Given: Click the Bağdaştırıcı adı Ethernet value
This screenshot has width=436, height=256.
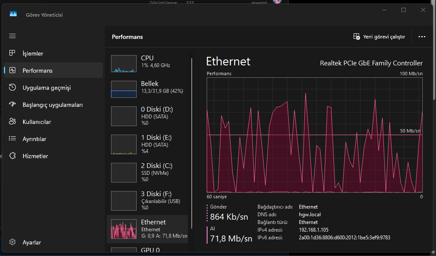Looking at the screenshot, I should [x=308, y=207].
